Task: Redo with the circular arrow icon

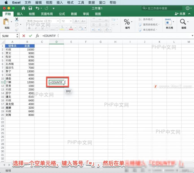Action: coord(46,8)
